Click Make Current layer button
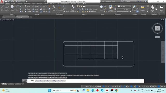The height and width of the screenshot is (93, 166). coord(92,9)
